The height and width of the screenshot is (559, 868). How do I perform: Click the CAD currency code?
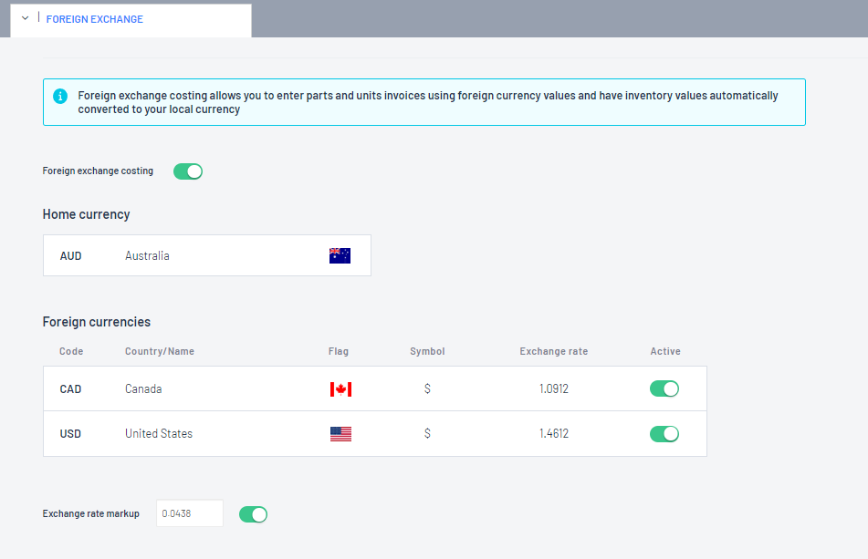70,389
